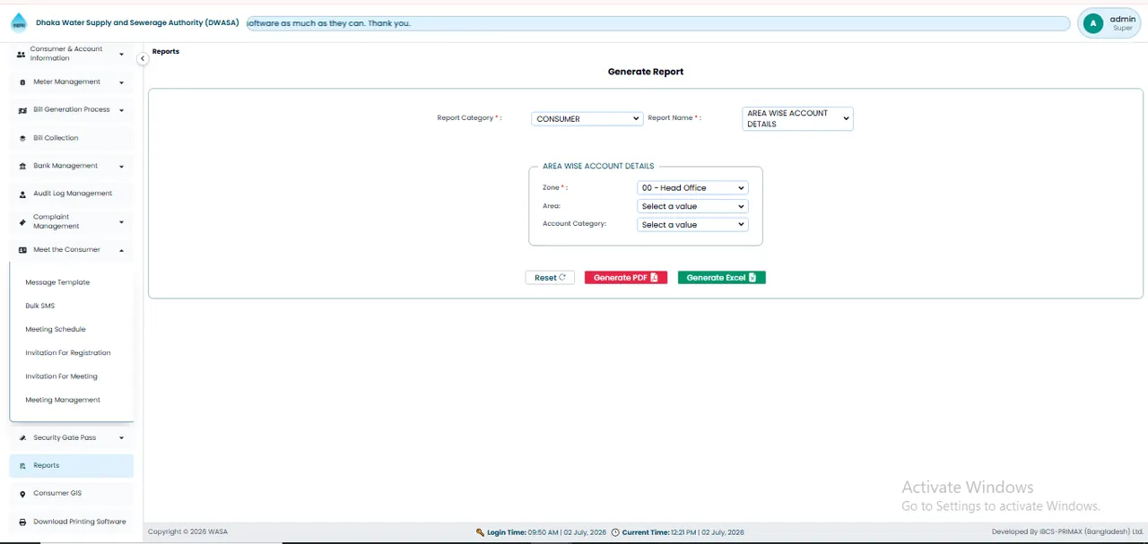
Task: Click the Security Gate Pass icon
Action: [22, 438]
